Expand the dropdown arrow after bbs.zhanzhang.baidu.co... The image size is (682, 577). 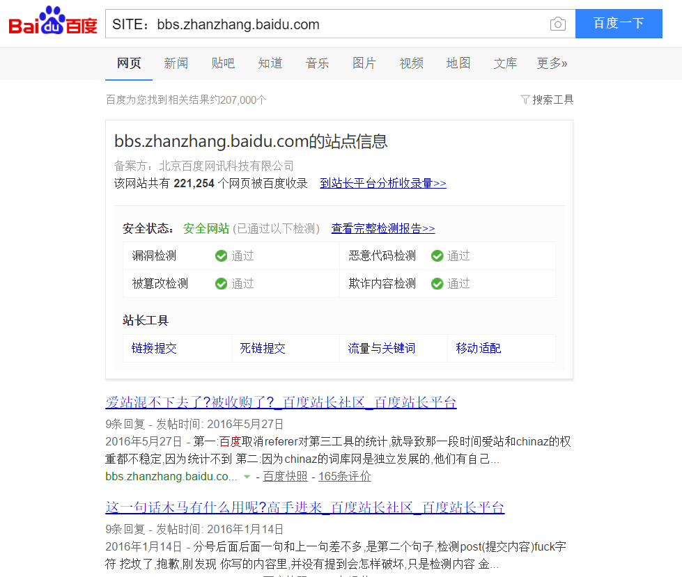point(249,477)
